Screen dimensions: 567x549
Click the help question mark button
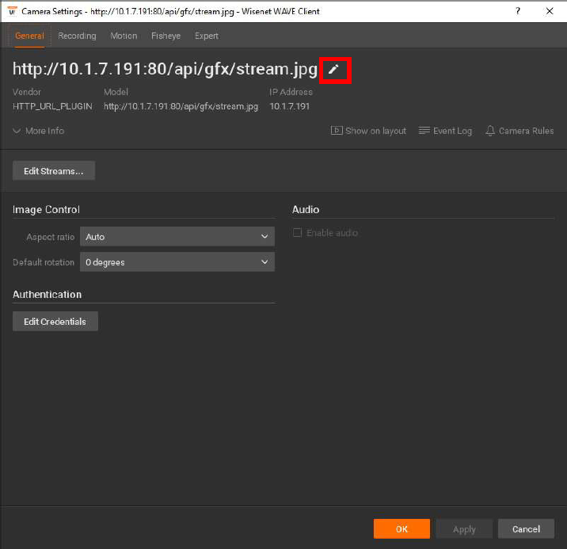[x=518, y=11]
